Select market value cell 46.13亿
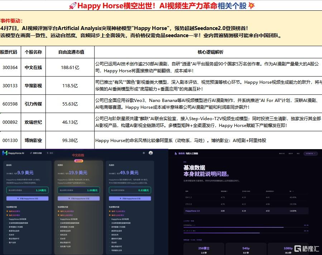 pos(70,122)
